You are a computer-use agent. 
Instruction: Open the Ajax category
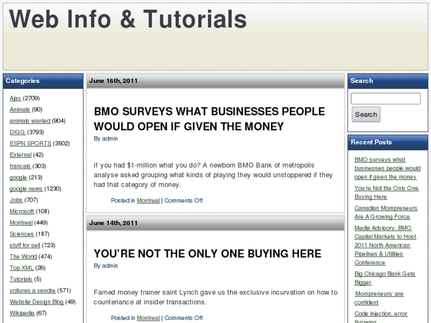click(15, 98)
